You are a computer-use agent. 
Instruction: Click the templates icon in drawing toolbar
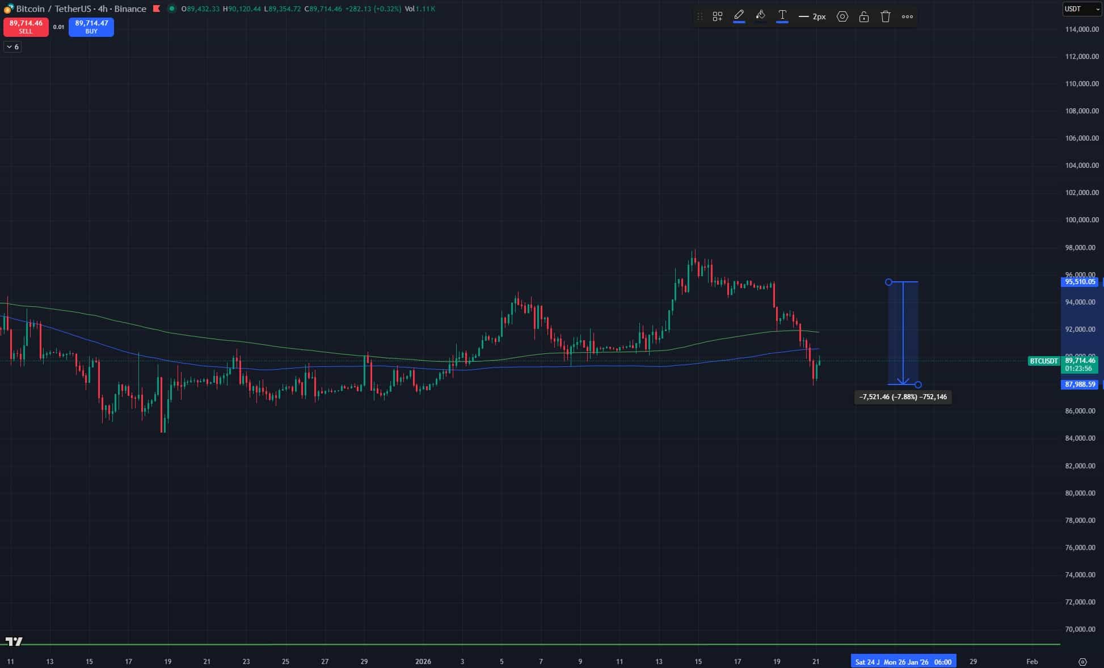pos(717,16)
